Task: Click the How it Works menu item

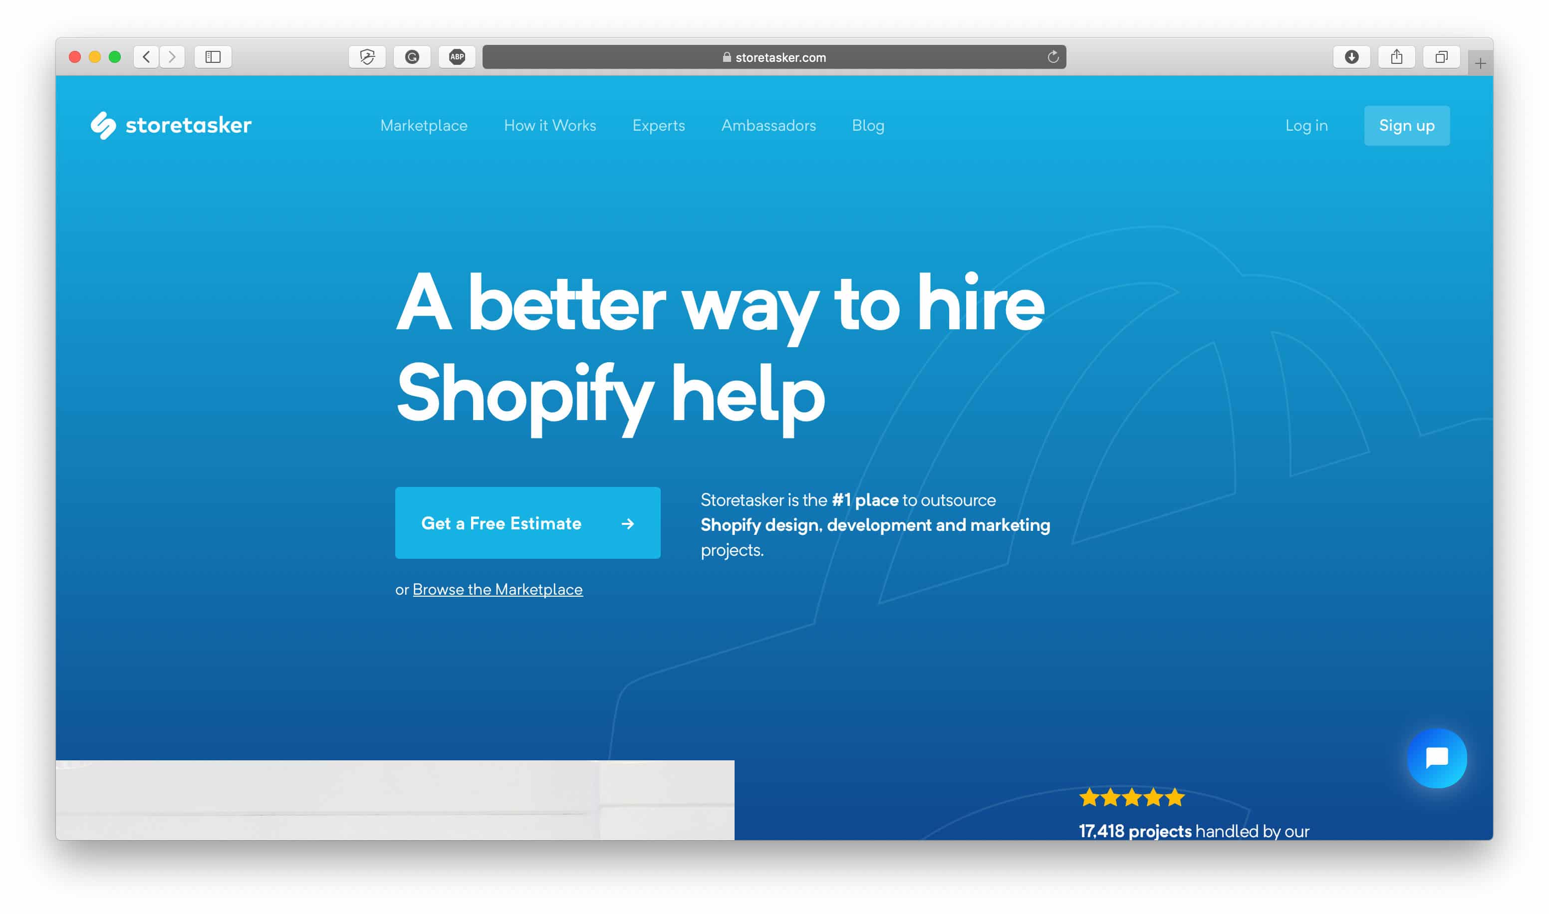Action: [550, 124]
